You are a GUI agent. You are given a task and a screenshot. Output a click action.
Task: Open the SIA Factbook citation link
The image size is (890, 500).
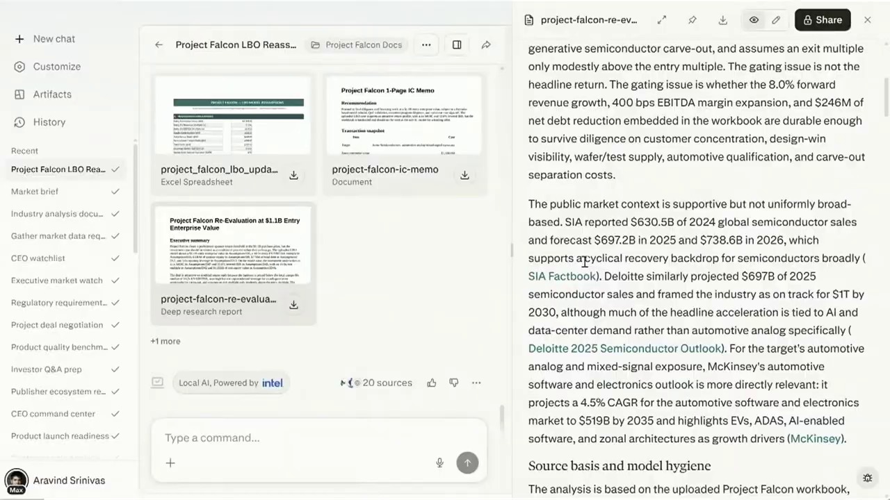(562, 276)
